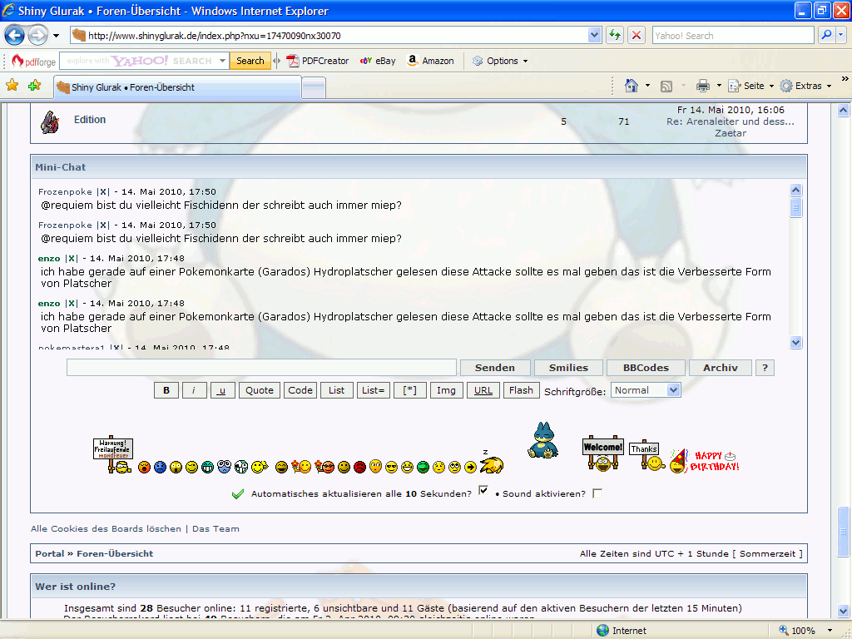
Task: Insert the Thanks sign smiley
Action: (x=645, y=455)
